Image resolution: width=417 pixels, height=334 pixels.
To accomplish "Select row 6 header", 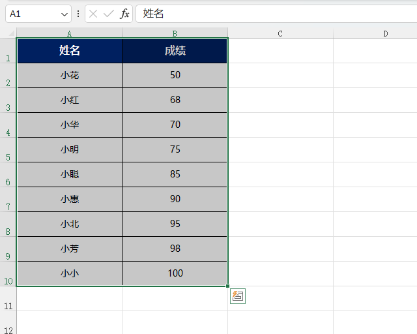I will tap(8, 174).
